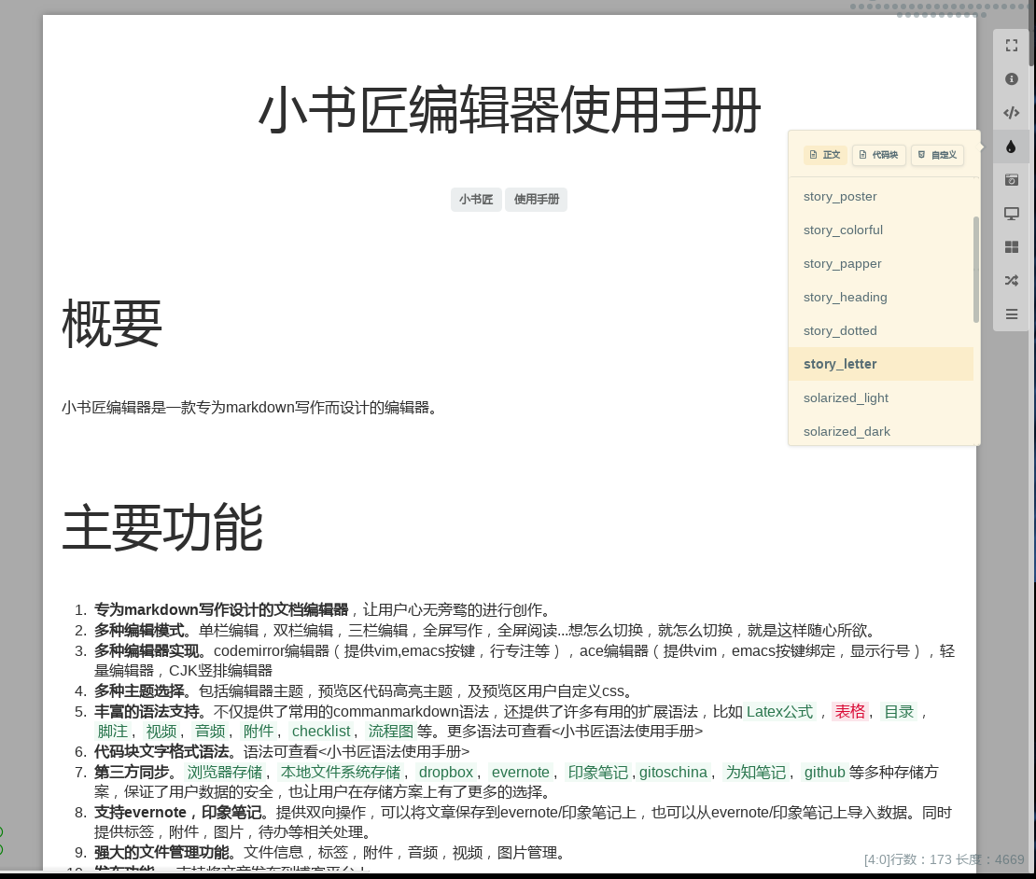Open the 视频 link
This screenshot has height=879, width=1036.
tap(161, 731)
